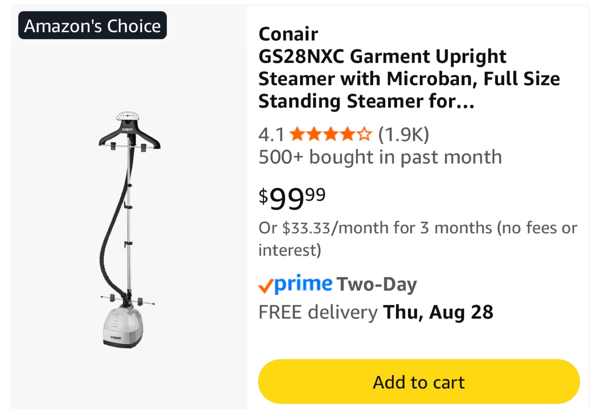
Task: Click the first orange rating star
Action: [297, 134]
